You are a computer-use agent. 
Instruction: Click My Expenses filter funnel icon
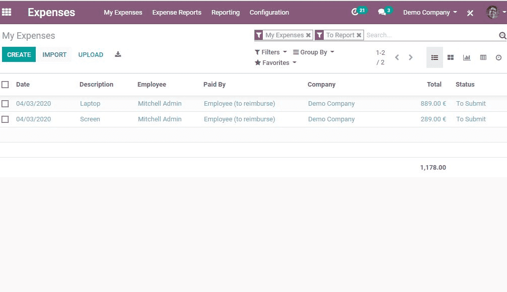tap(259, 35)
